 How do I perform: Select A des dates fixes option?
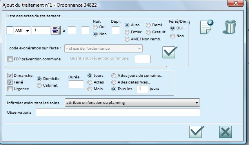[114, 82]
